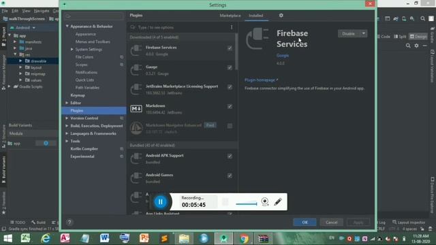
Task: Uncheck the Firebase Services plugin checkbox
Action: coord(230,48)
